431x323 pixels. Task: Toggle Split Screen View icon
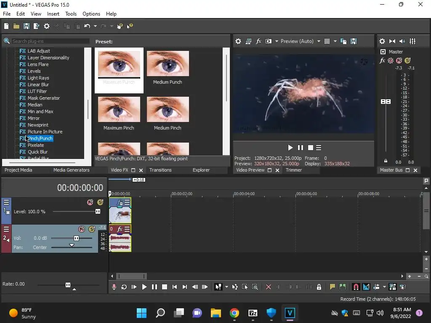pos(269,41)
